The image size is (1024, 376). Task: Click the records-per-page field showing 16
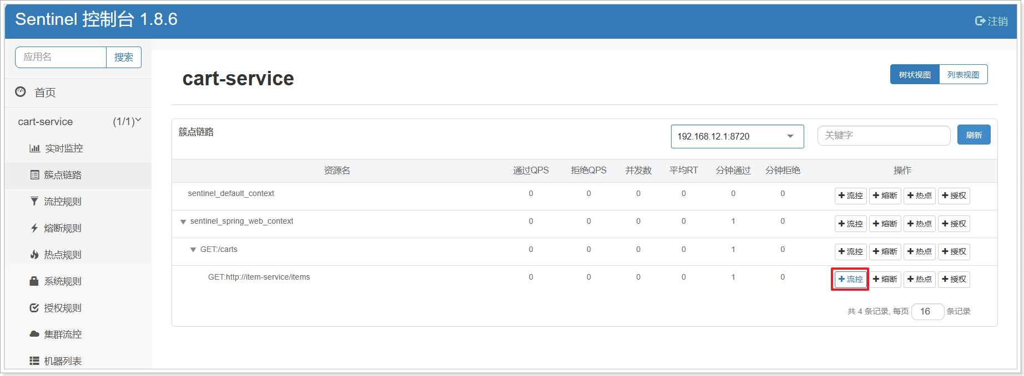tap(928, 312)
